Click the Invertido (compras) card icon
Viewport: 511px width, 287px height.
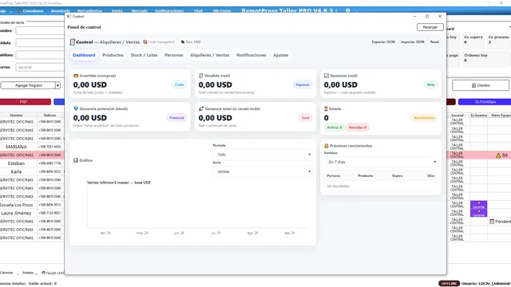pyautogui.click(x=76, y=76)
